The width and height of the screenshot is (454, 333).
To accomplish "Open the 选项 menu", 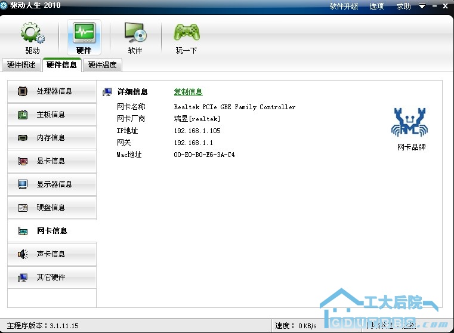I will (376, 6).
